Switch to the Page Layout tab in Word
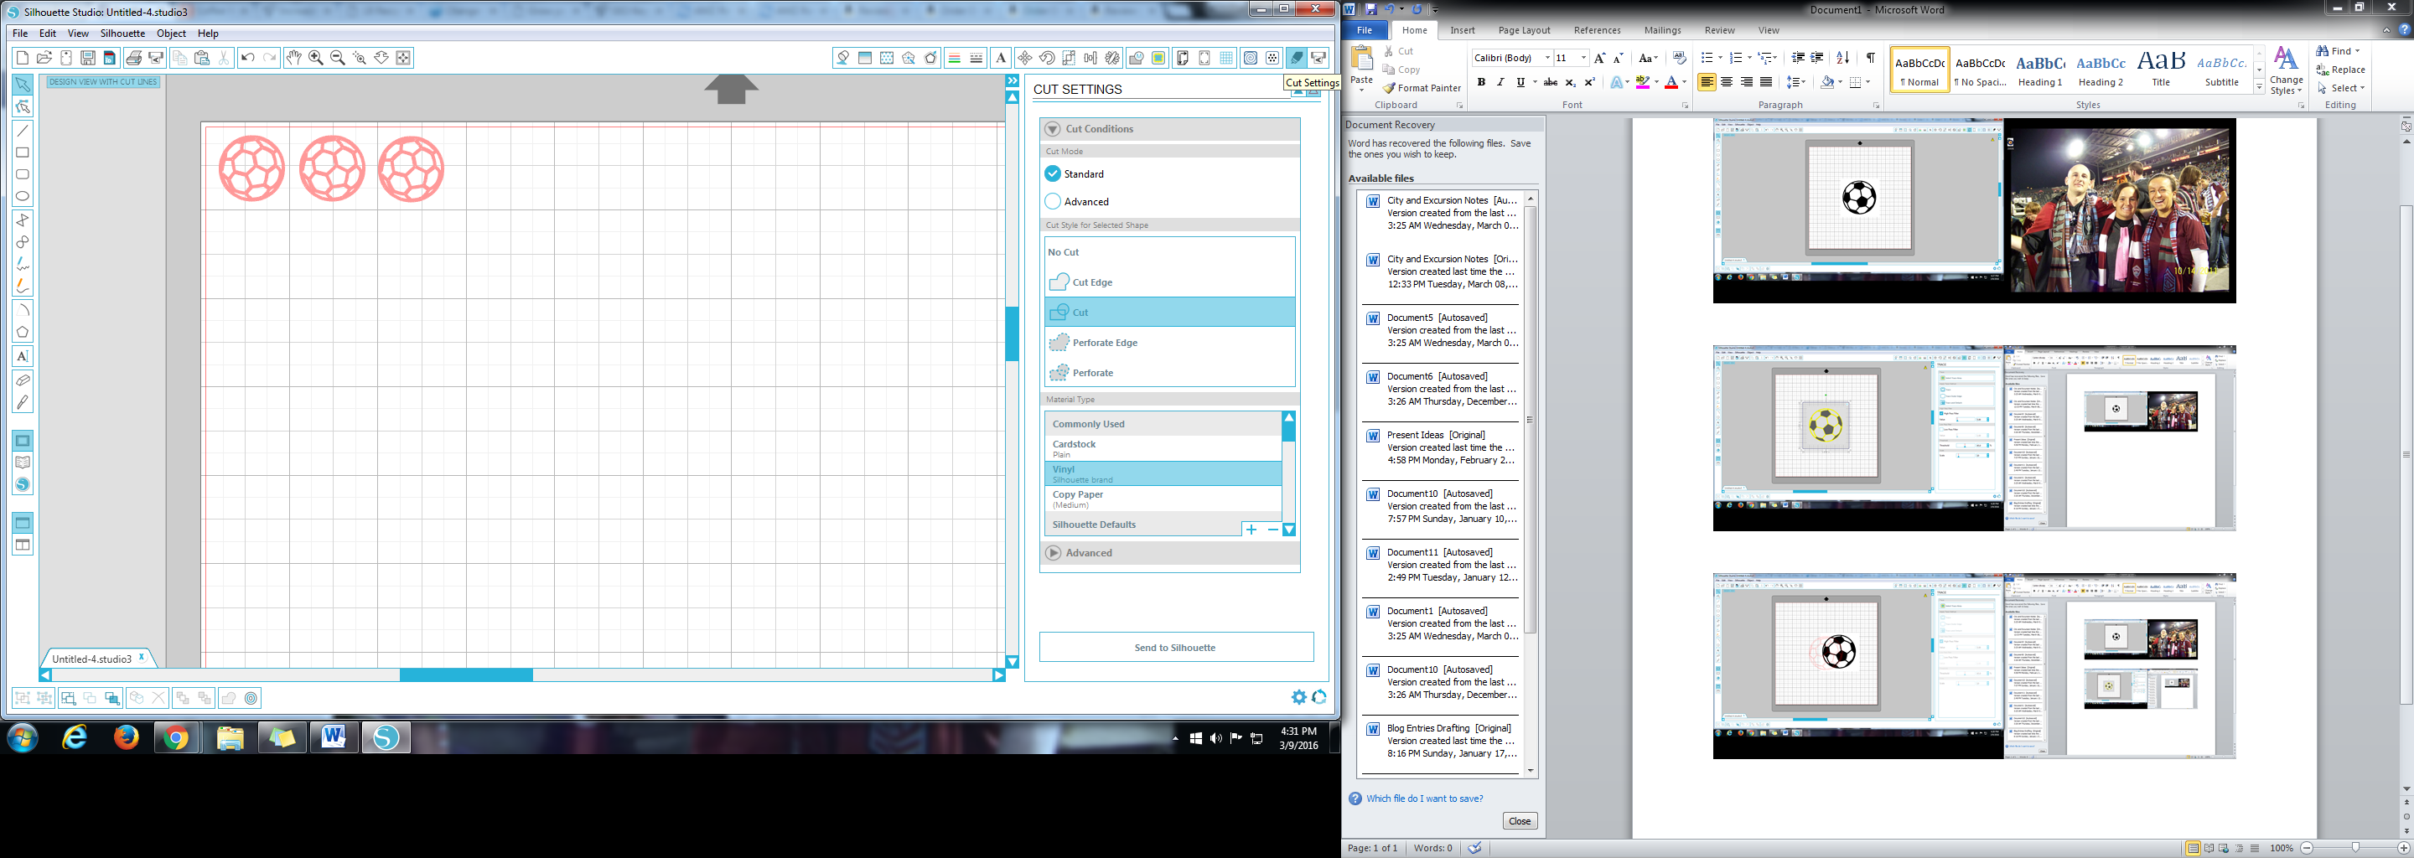Viewport: 2414px width, 858px height. coord(1524,30)
